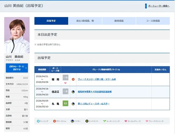175x134 pixels.
Task: Click the green G2 grade badge
Action: (65, 103)
